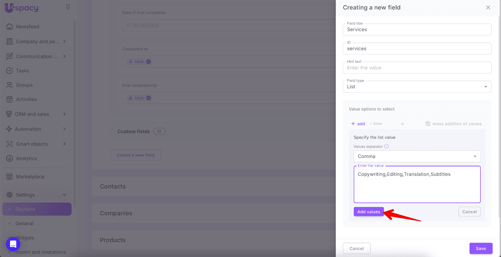Click the info icon beside Values separator

386,146
